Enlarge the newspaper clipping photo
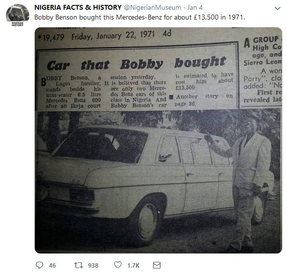The height and width of the screenshot is (272, 287). (x=158, y=140)
